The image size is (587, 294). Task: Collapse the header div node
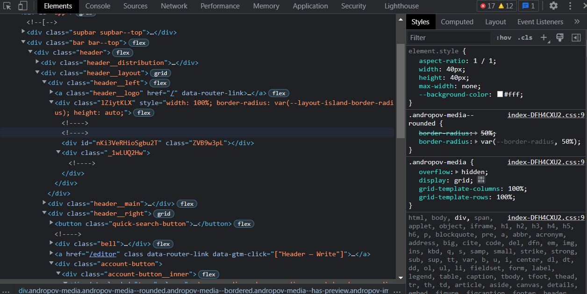coord(30,52)
